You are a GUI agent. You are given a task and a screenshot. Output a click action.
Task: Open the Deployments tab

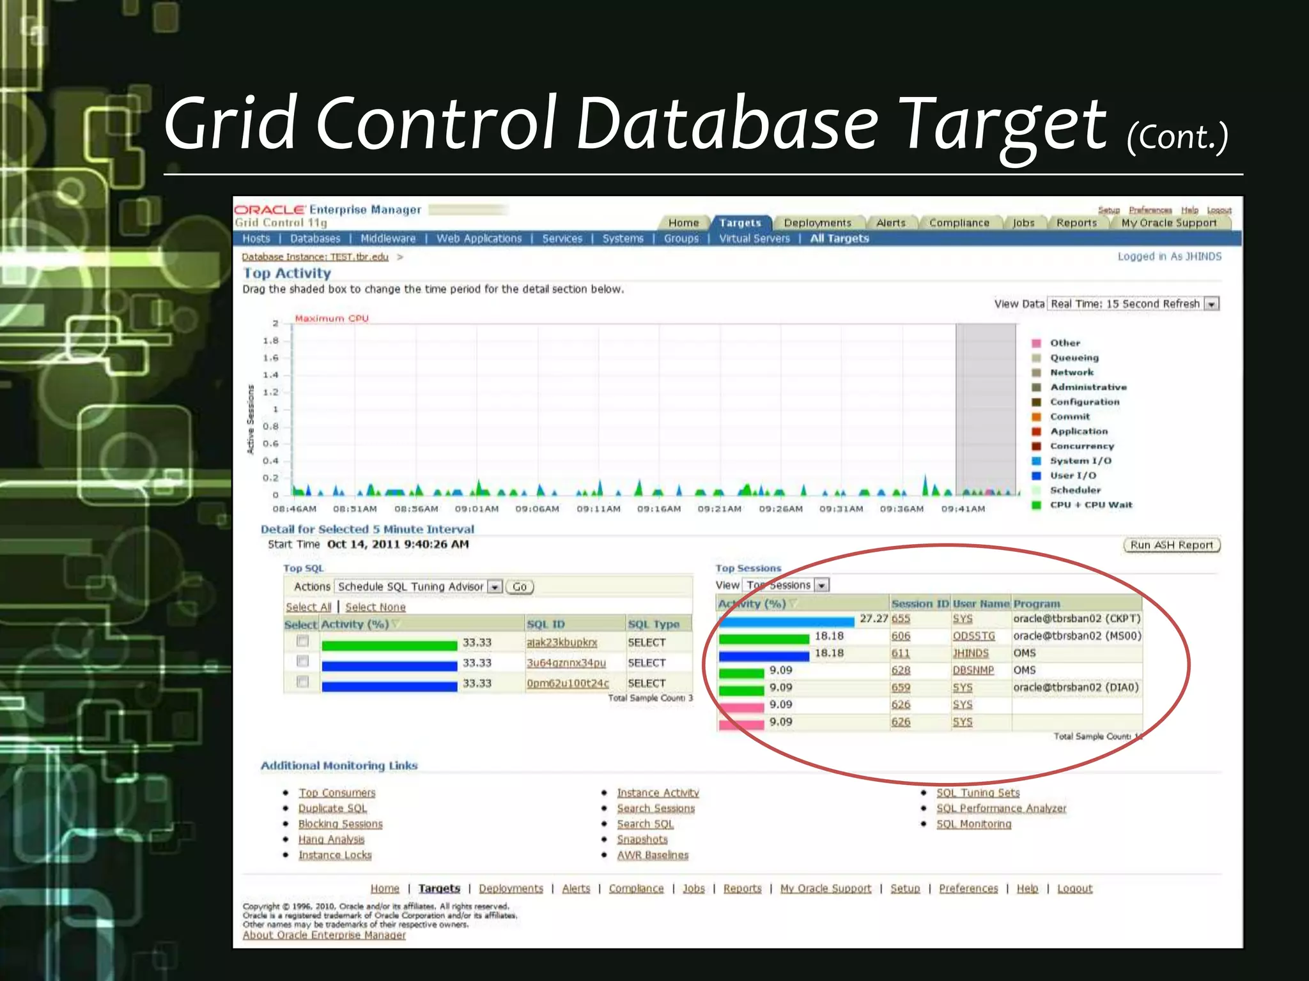click(x=817, y=223)
